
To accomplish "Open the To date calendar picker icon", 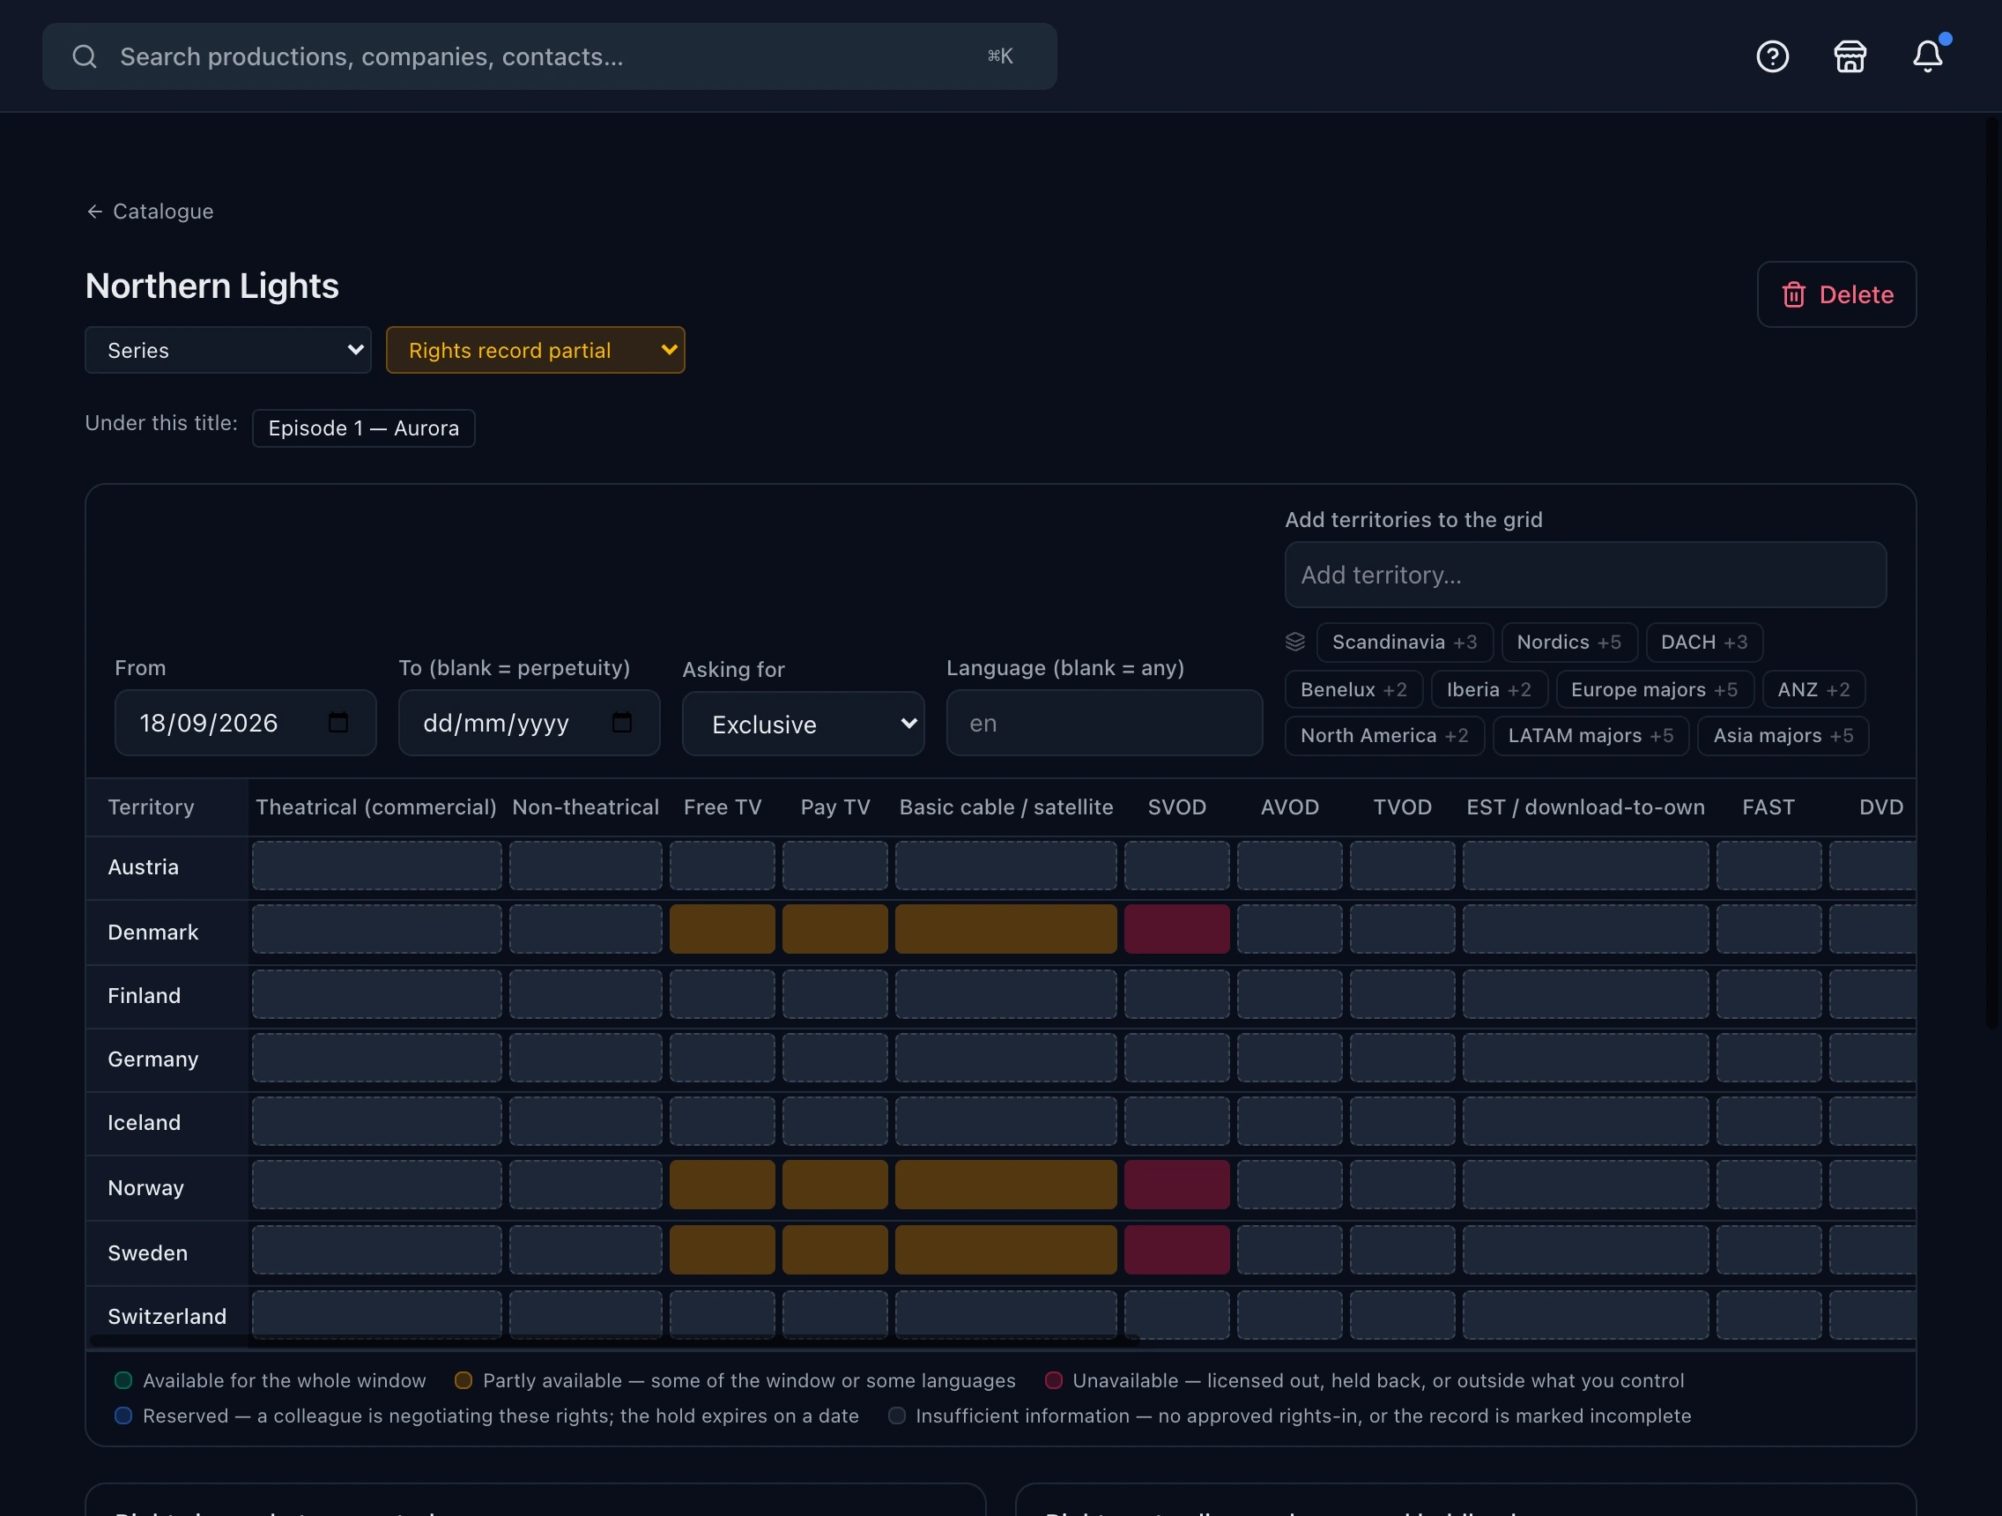I will point(622,722).
